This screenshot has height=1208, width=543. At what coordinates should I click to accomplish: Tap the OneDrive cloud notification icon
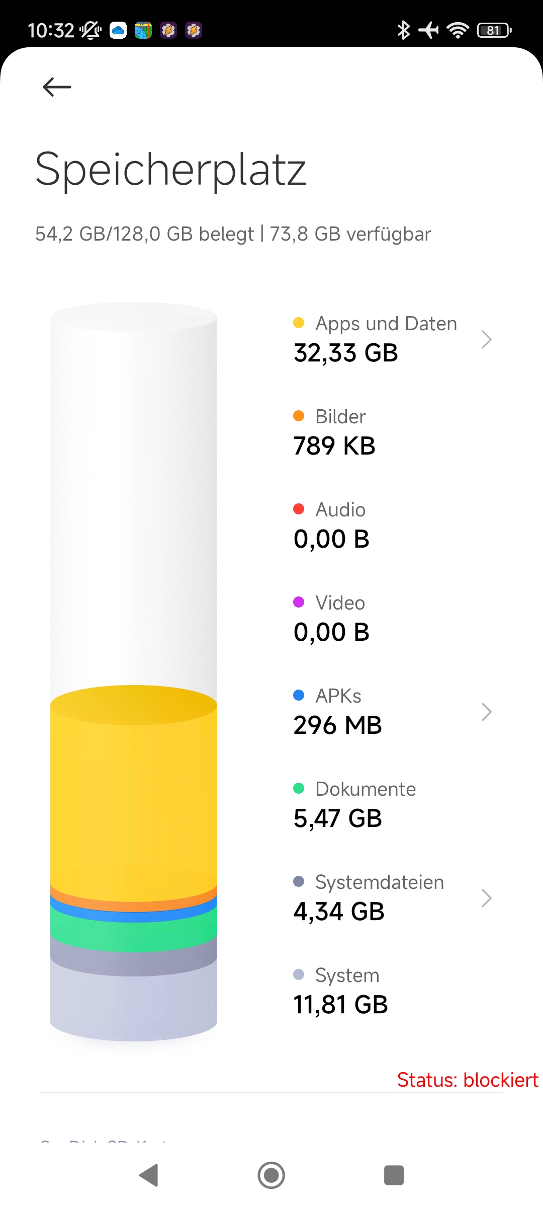118,30
